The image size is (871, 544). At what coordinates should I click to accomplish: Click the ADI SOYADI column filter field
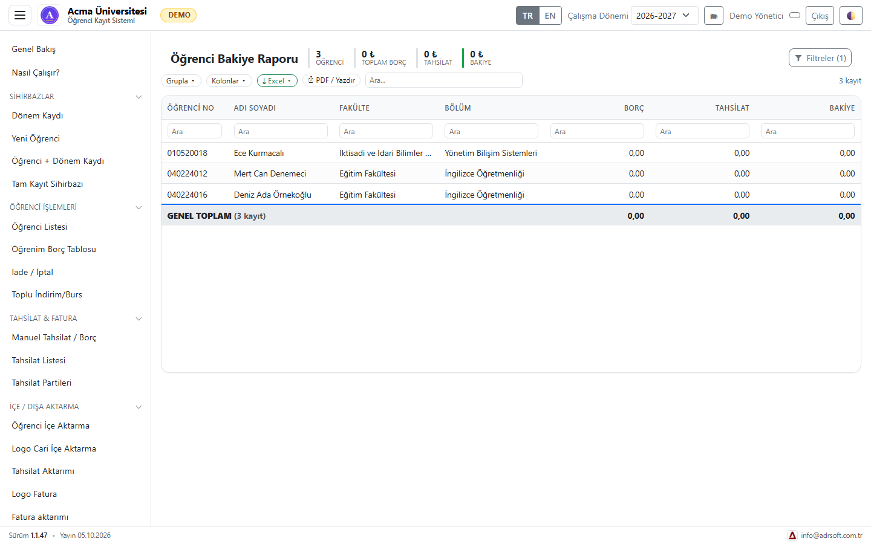[x=281, y=131]
